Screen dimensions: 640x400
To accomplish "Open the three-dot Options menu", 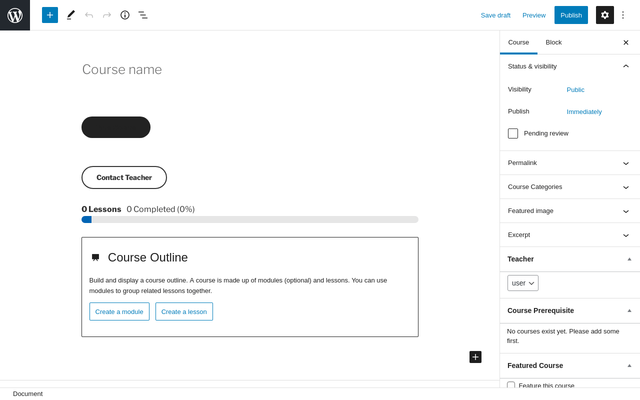I will pos(623,15).
